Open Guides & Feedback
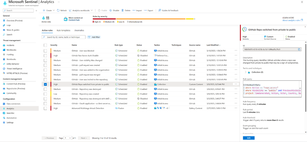The height and width of the screenshot is (142, 307). pyautogui.click(x=168, y=10)
